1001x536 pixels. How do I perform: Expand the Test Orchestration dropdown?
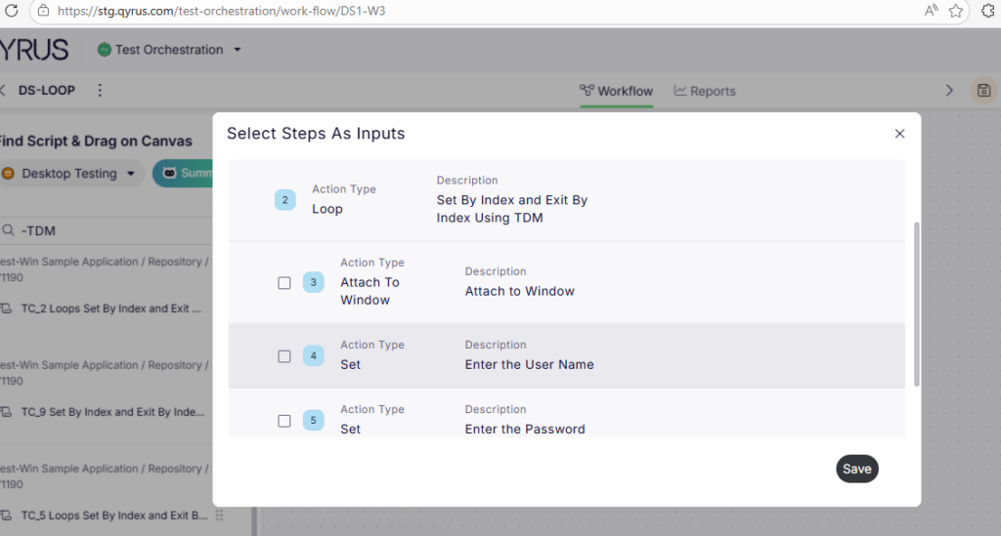point(237,50)
